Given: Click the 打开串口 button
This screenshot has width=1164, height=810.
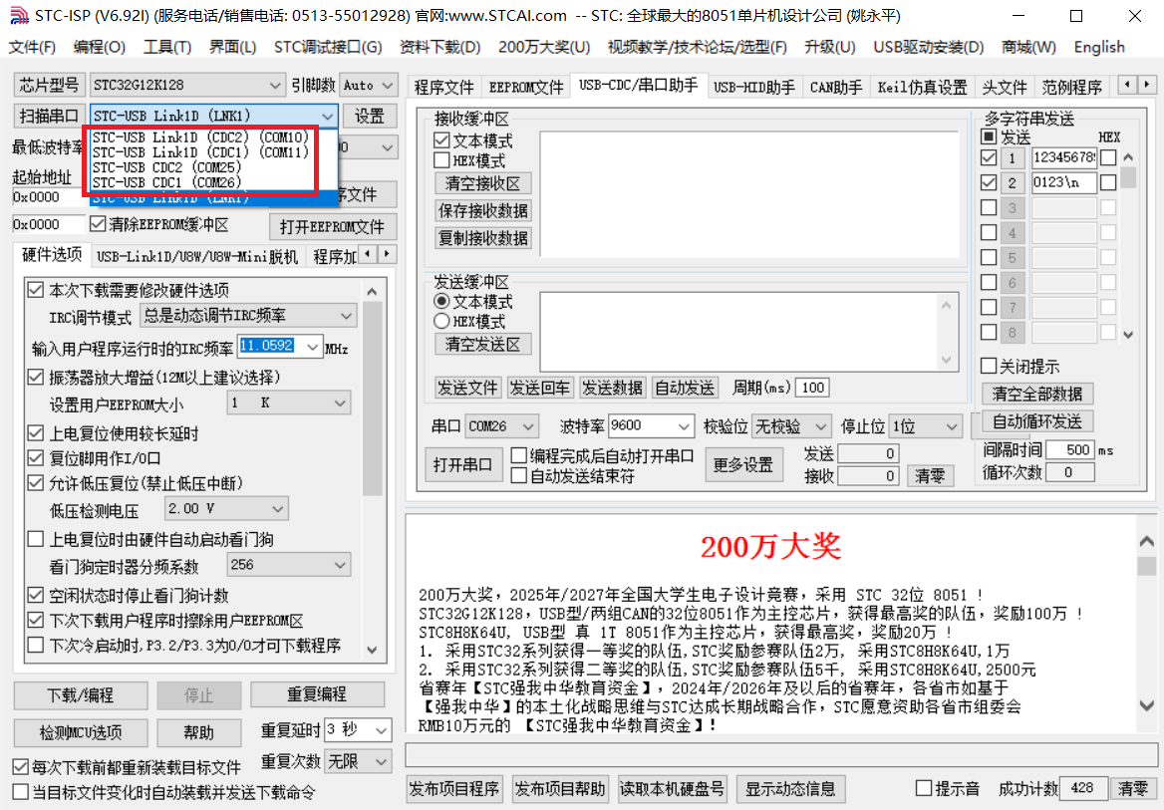Looking at the screenshot, I should [462, 464].
